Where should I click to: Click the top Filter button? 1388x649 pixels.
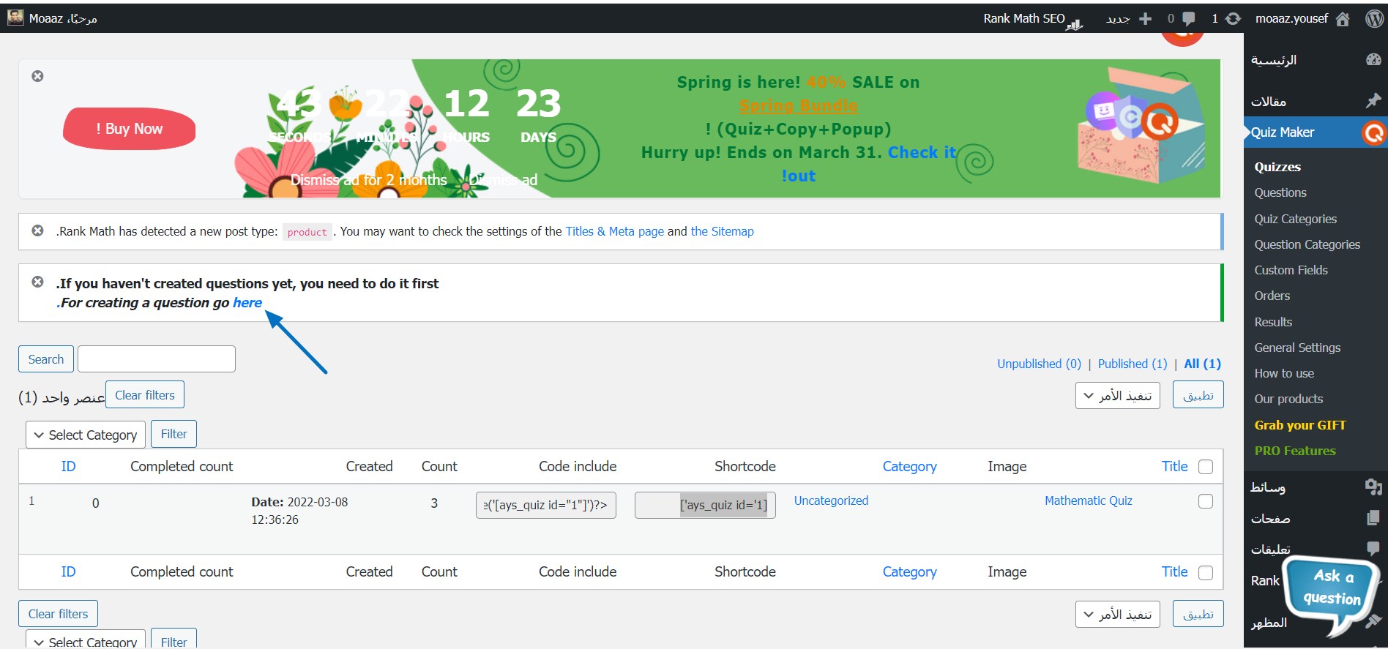pos(173,434)
